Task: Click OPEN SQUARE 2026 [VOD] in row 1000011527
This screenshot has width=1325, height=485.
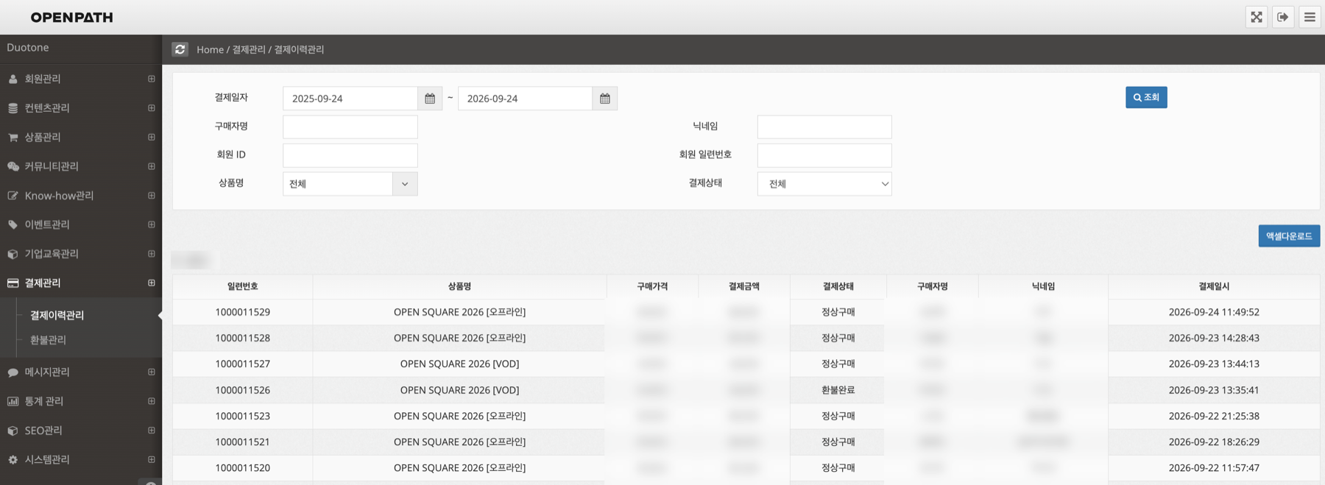Action: tap(459, 364)
